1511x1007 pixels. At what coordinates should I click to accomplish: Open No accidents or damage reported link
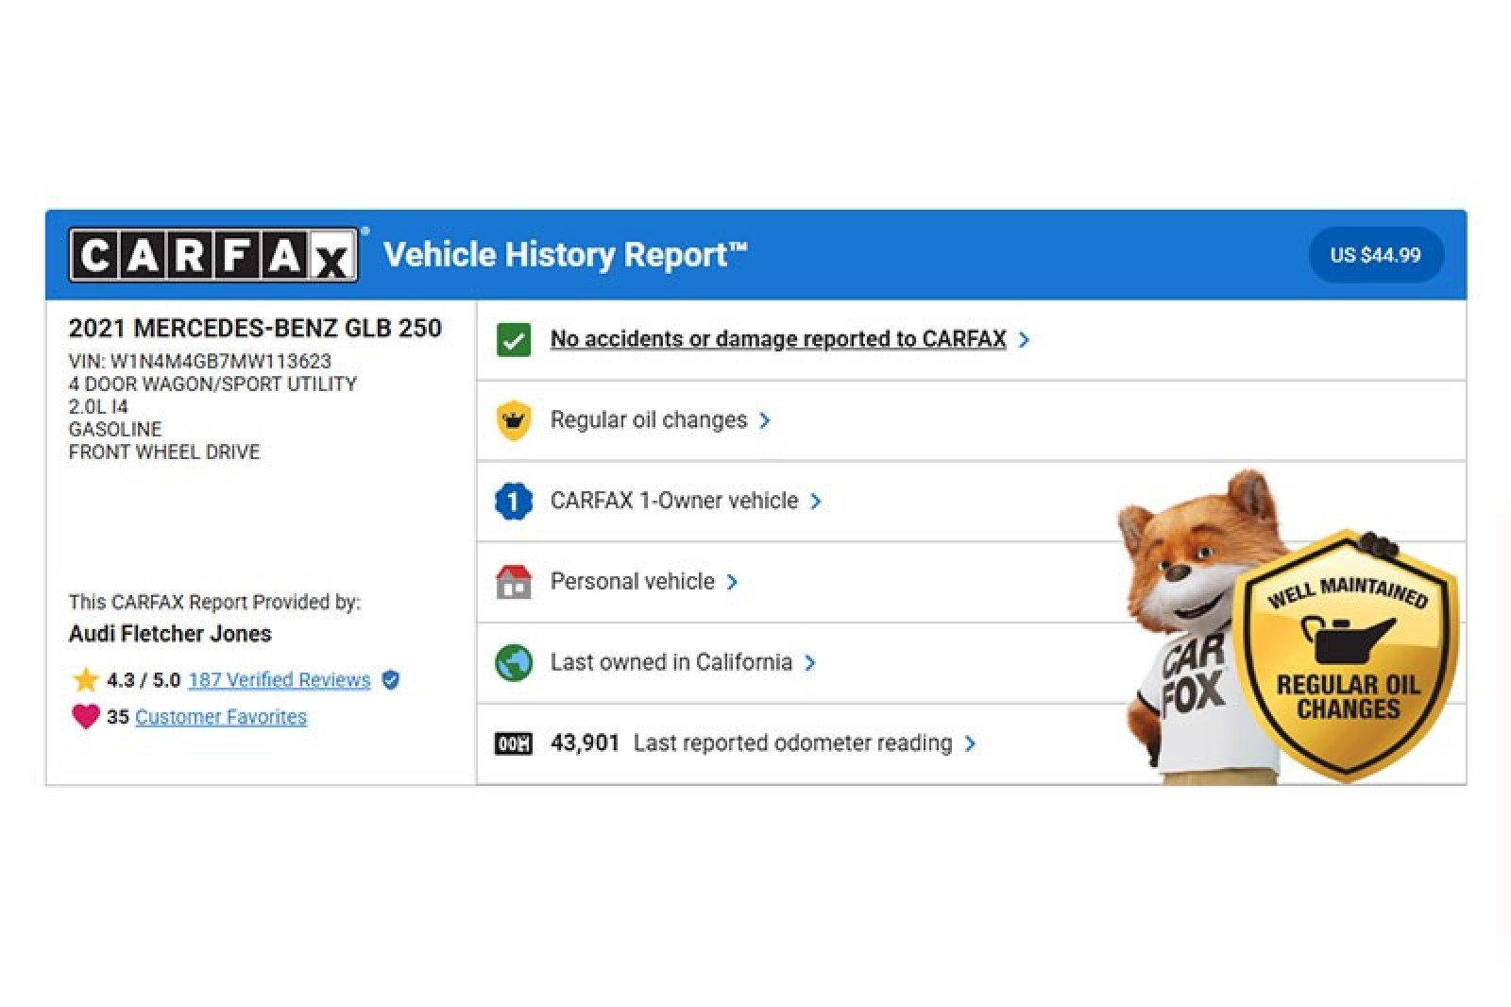(x=777, y=339)
